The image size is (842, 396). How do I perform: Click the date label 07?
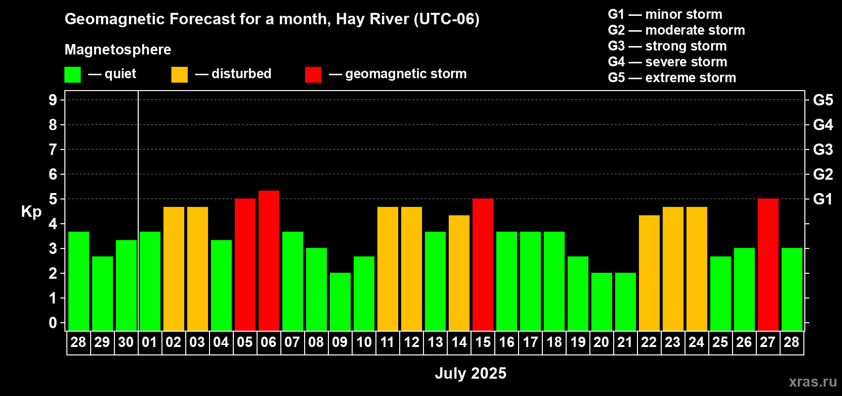click(292, 343)
